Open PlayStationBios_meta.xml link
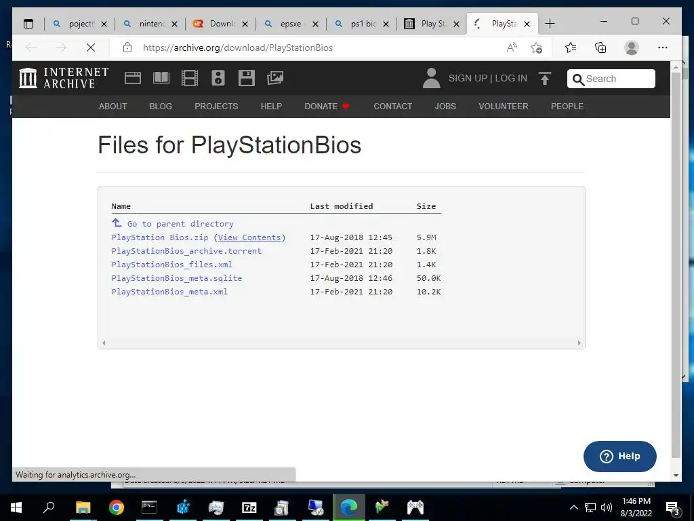 pos(169,292)
